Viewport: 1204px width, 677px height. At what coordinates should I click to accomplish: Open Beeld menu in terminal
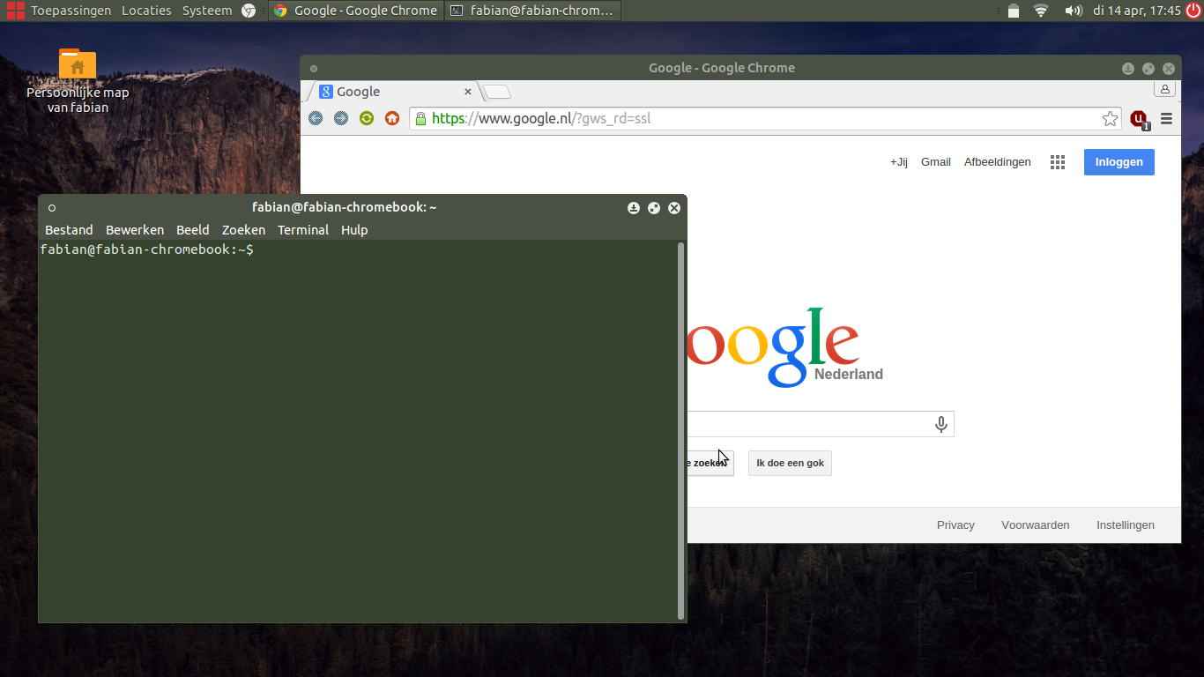click(x=193, y=230)
